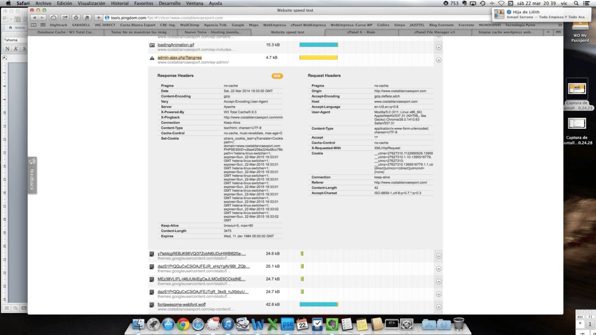596x335 pixels.
Task: Show more bookmarks overflow chevron
Action: (x=560, y=25)
